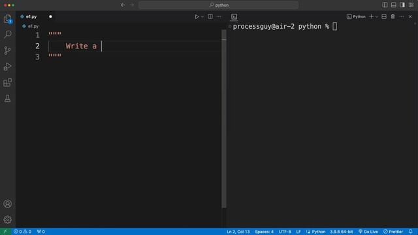Toggle the secondary side bar layout
This screenshot has width=418, height=235.
(402, 5)
